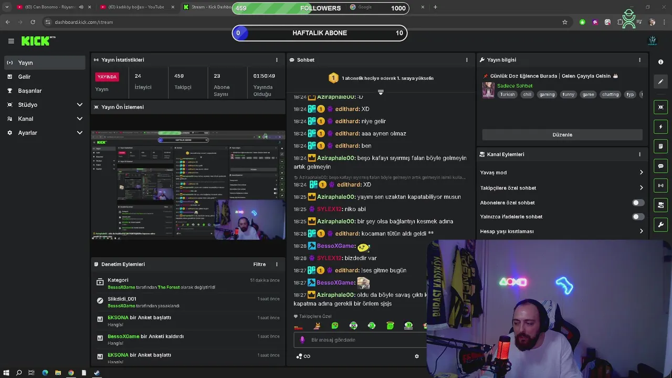
Task: Open new browser tab with plus button
Action: (x=435, y=7)
